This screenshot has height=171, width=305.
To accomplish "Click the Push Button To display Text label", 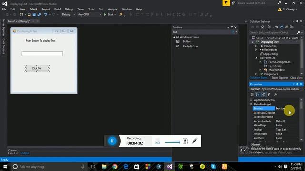I will (x=41, y=41).
